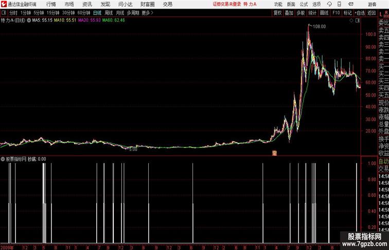This screenshot has height=250, width=389.
Task: Click the 叠加 overlay button
Action: (289, 13)
